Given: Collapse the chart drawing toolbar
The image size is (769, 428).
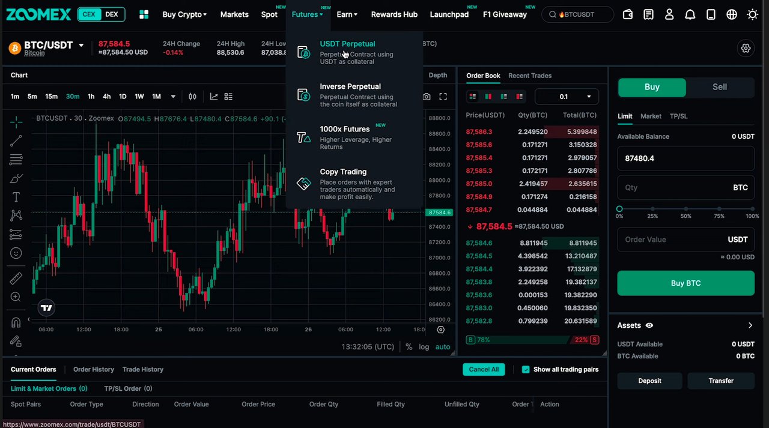Looking at the screenshot, I should coord(29,321).
